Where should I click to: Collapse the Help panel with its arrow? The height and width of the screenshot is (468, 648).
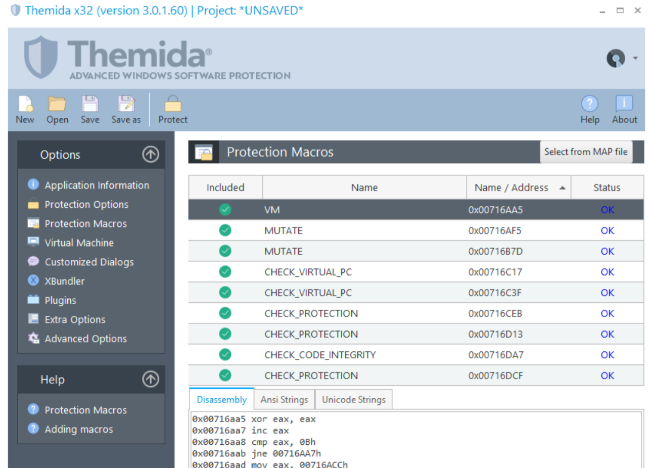(151, 380)
